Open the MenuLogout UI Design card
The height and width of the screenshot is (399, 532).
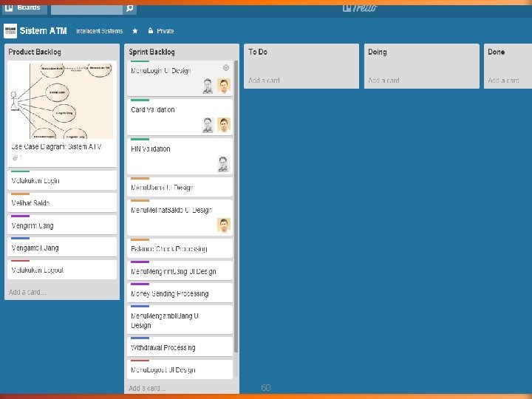click(180, 369)
